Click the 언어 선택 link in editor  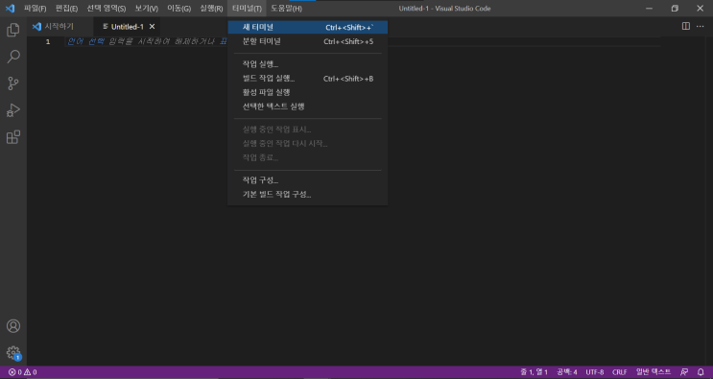click(85, 41)
